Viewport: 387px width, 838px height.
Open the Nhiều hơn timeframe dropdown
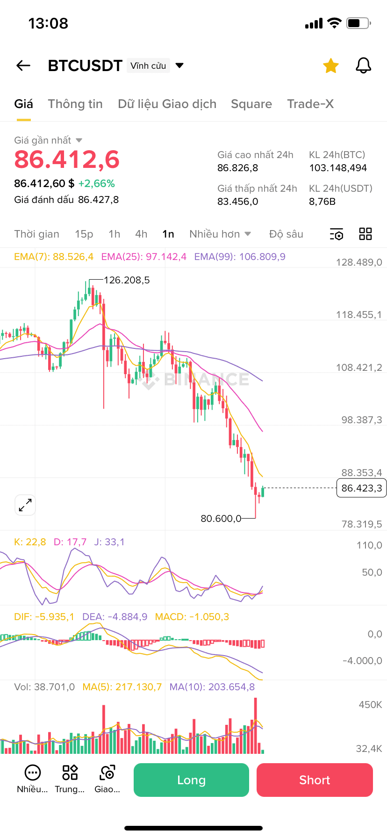click(x=220, y=234)
